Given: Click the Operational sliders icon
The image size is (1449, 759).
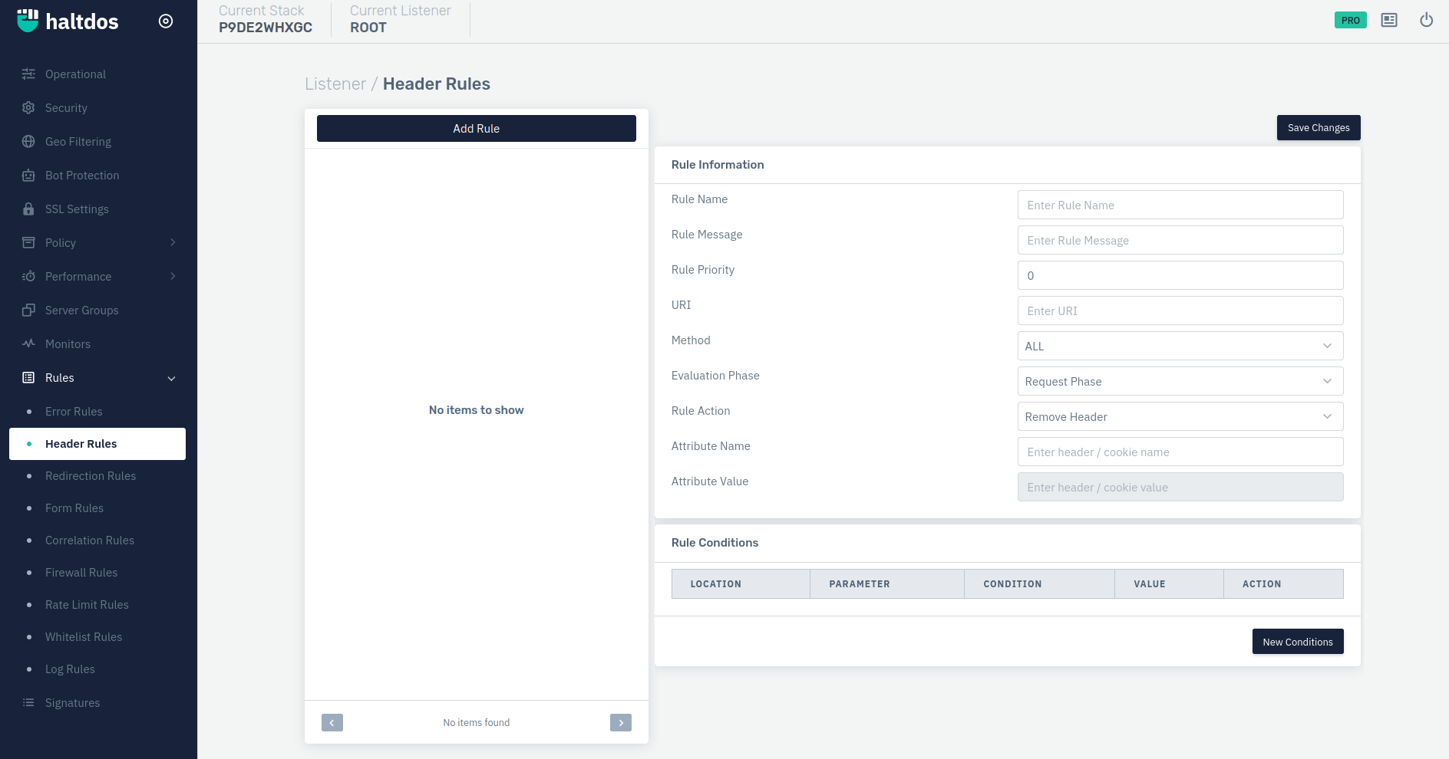Looking at the screenshot, I should [28, 74].
